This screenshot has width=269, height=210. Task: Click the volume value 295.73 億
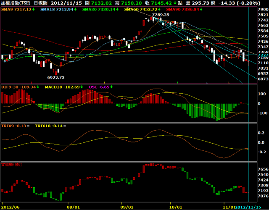tap(203, 3)
